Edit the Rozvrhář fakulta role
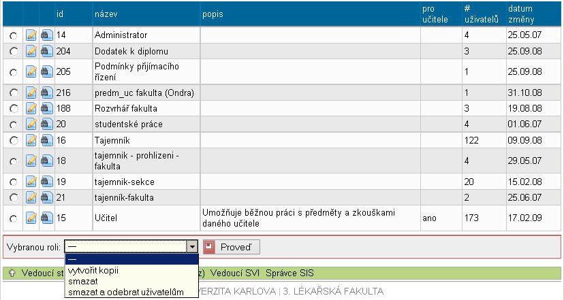Viewport: 564px width, 300px height. point(31,108)
